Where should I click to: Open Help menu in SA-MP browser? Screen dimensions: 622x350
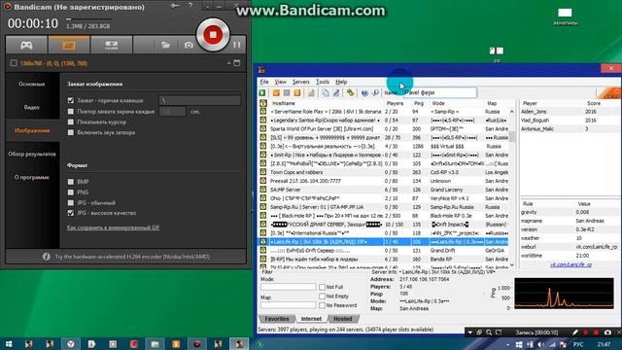point(341,82)
